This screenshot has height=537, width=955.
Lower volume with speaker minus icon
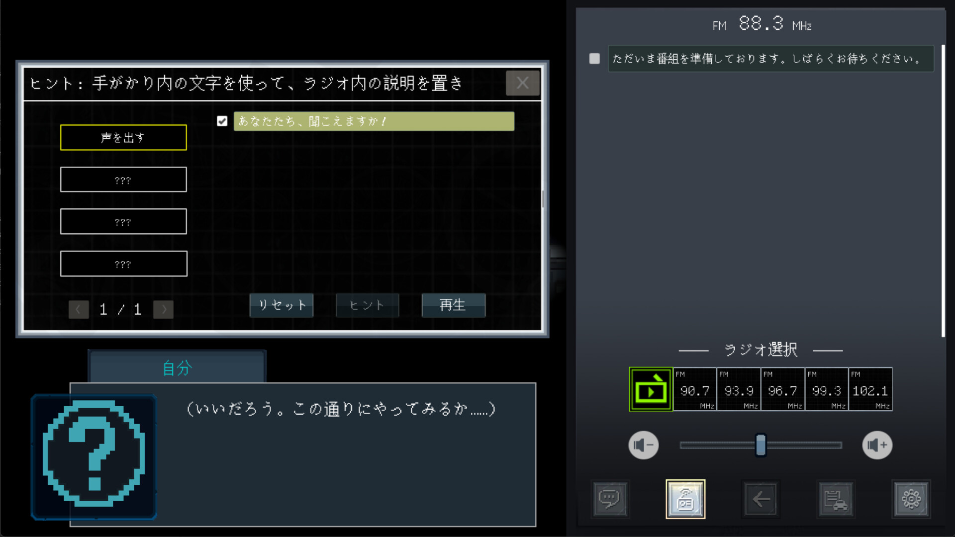point(644,445)
